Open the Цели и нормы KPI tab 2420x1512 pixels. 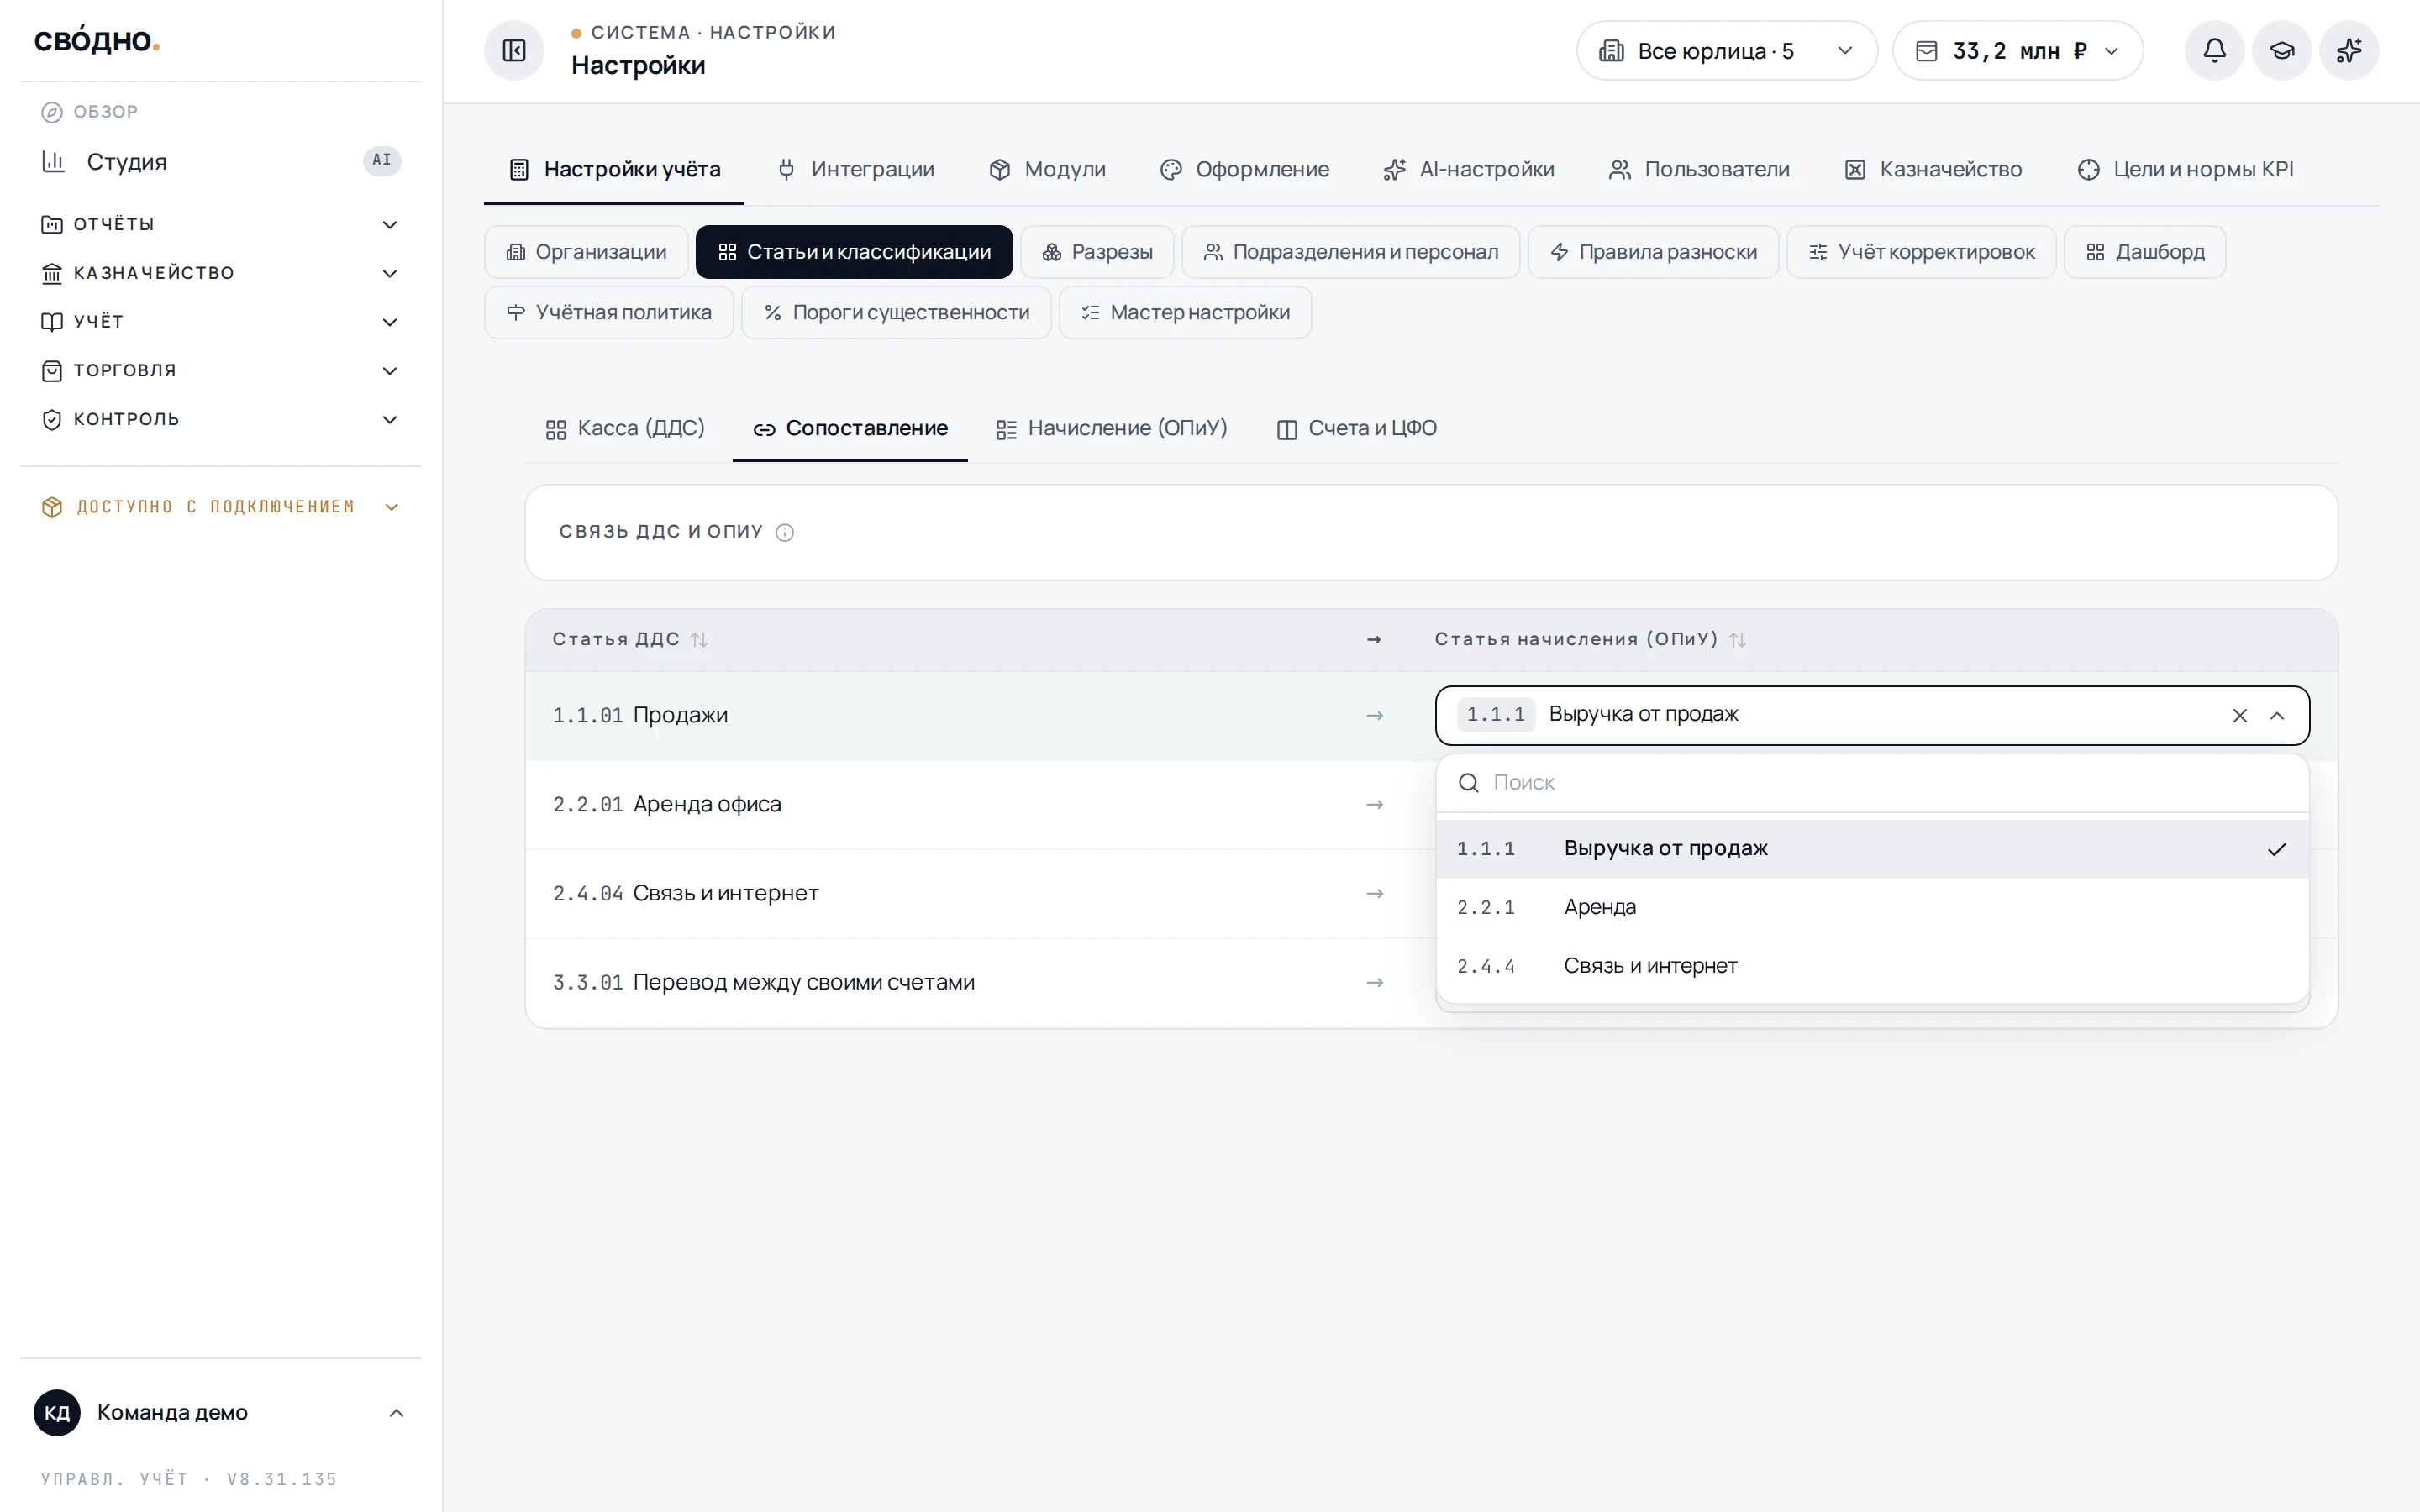coord(2185,170)
